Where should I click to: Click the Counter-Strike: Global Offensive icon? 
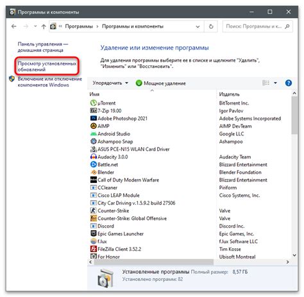pos(94,219)
